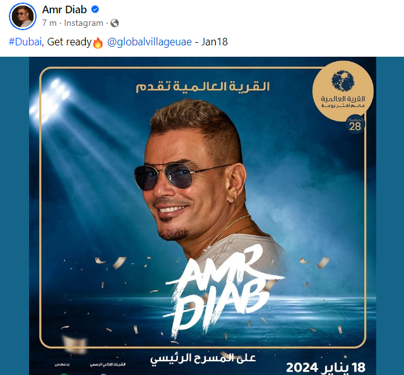Open Amr Diab's profile picture
The height and width of the screenshot is (375, 404).
pyautogui.click(x=23, y=16)
